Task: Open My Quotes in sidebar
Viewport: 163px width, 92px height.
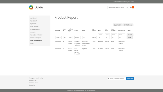Action: pyautogui.click(x=33, y=24)
